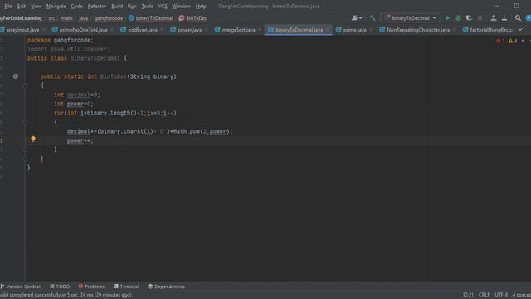The image size is (531, 299).
Task: Click the 12:21 caret position in status bar
Action: (468, 295)
